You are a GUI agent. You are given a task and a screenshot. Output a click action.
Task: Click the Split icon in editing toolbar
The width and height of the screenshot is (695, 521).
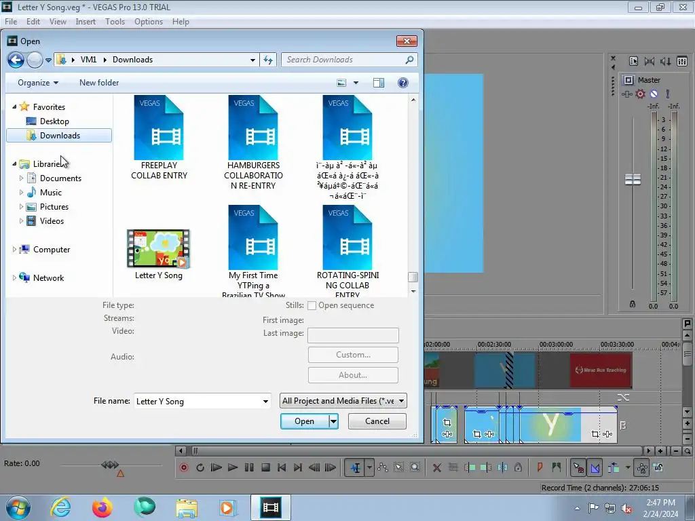click(x=502, y=467)
